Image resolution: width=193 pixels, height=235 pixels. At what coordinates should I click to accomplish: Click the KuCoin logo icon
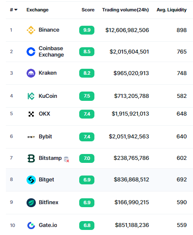click(x=31, y=96)
